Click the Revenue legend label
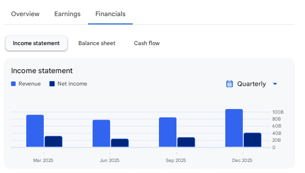The width and height of the screenshot is (305, 173). point(29,84)
